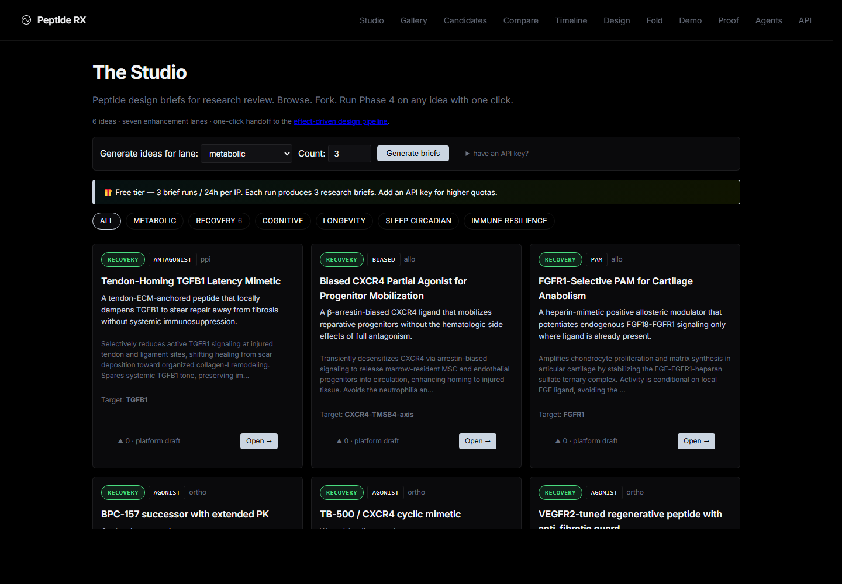Screen dimensions: 842x584
Task: Click the RECOVERY badge on the BPC-157 card
Action: [x=123, y=493]
